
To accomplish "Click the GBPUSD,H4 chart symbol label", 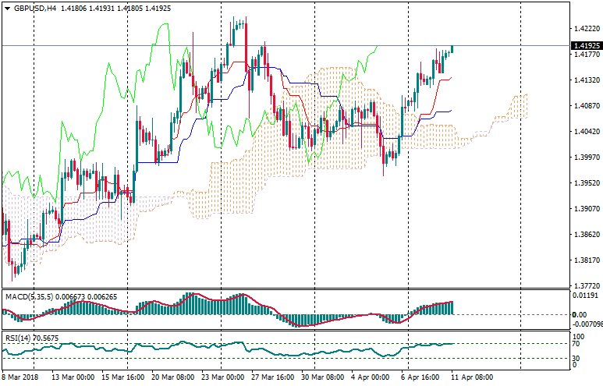I will (35, 8).
